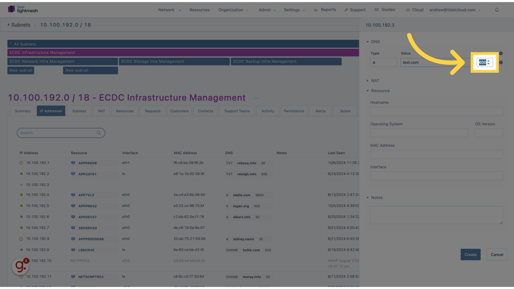Click the Notes text area
The width and height of the screenshot is (514, 289).
tap(436, 215)
